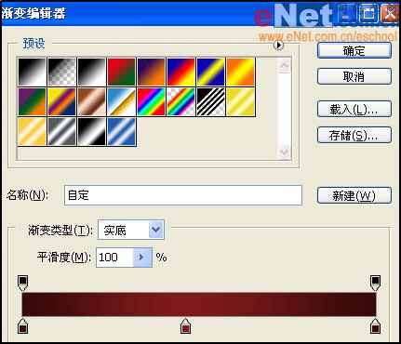Click the gradient name input field
Screen dimensions: 401x344
[x=183, y=195]
